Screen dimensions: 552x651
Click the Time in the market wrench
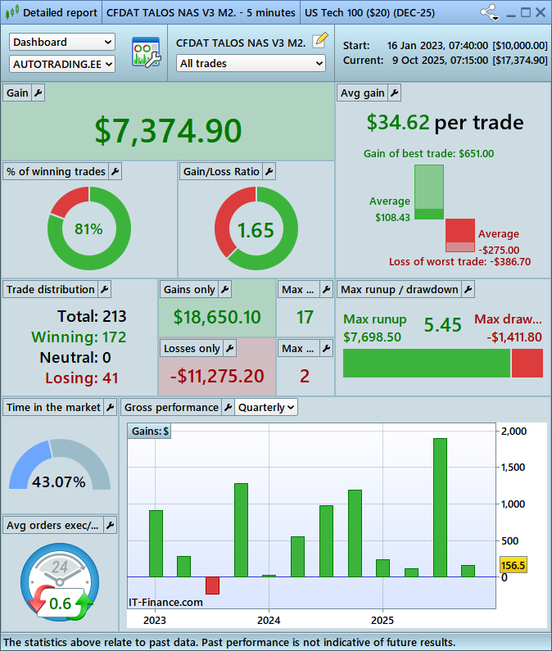click(x=111, y=407)
